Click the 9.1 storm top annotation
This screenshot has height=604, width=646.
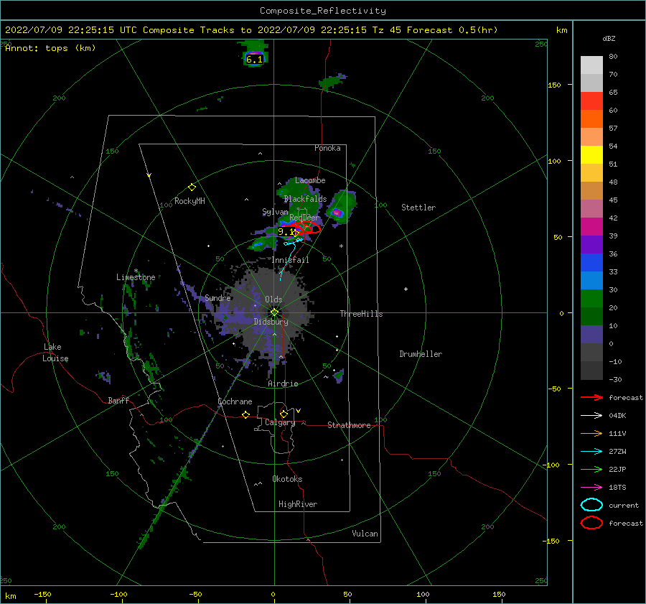[286, 232]
